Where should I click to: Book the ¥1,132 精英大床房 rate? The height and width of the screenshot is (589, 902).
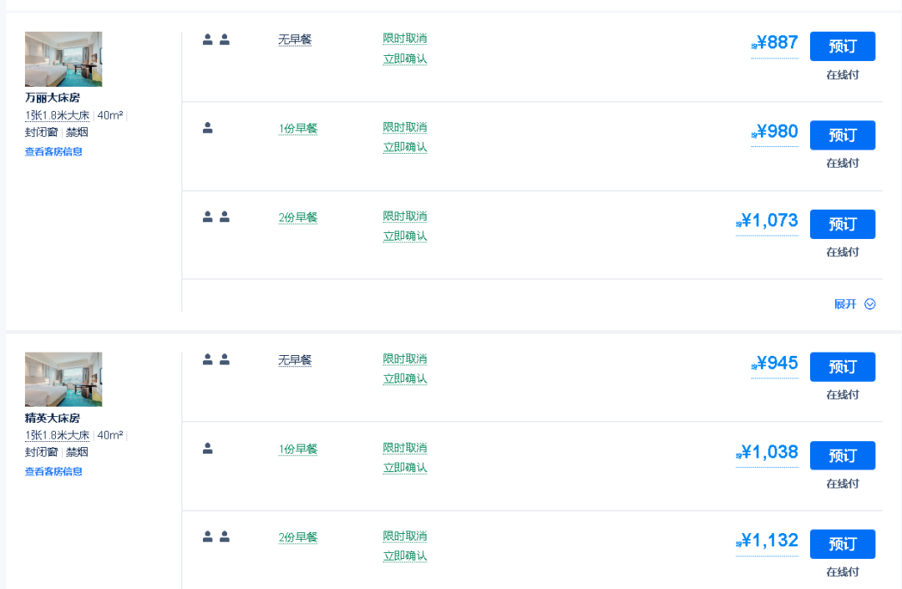(842, 544)
